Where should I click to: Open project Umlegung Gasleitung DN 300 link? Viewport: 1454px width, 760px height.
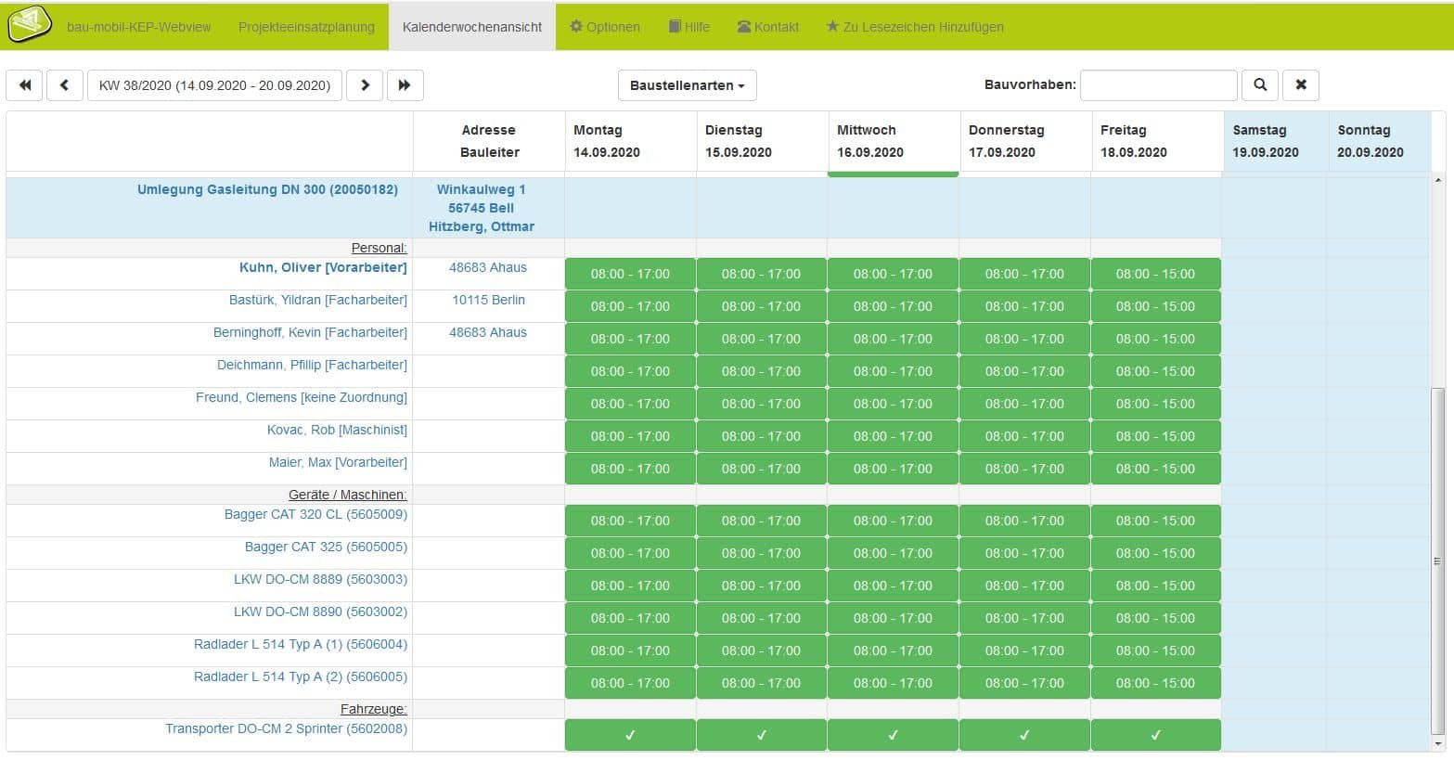coord(267,189)
